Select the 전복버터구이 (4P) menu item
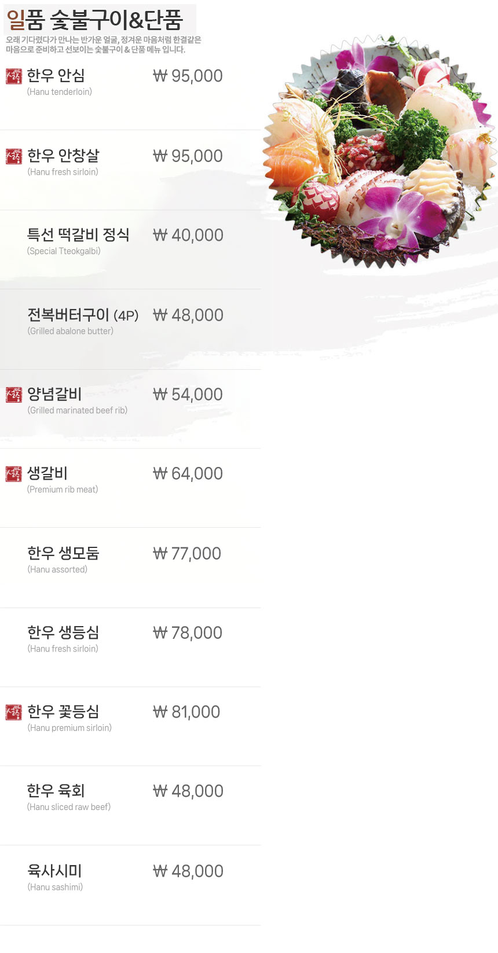The width and height of the screenshot is (498, 953). 83,315
